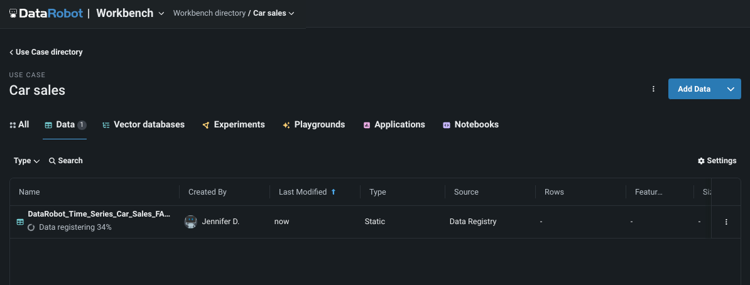Open the Playgrounds tab

coord(313,125)
